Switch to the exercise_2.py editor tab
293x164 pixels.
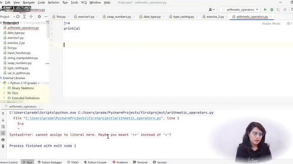click(x=215, y=16)
